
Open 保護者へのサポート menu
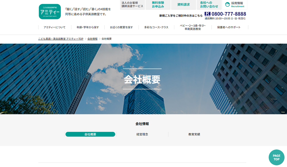coord(229,27)
